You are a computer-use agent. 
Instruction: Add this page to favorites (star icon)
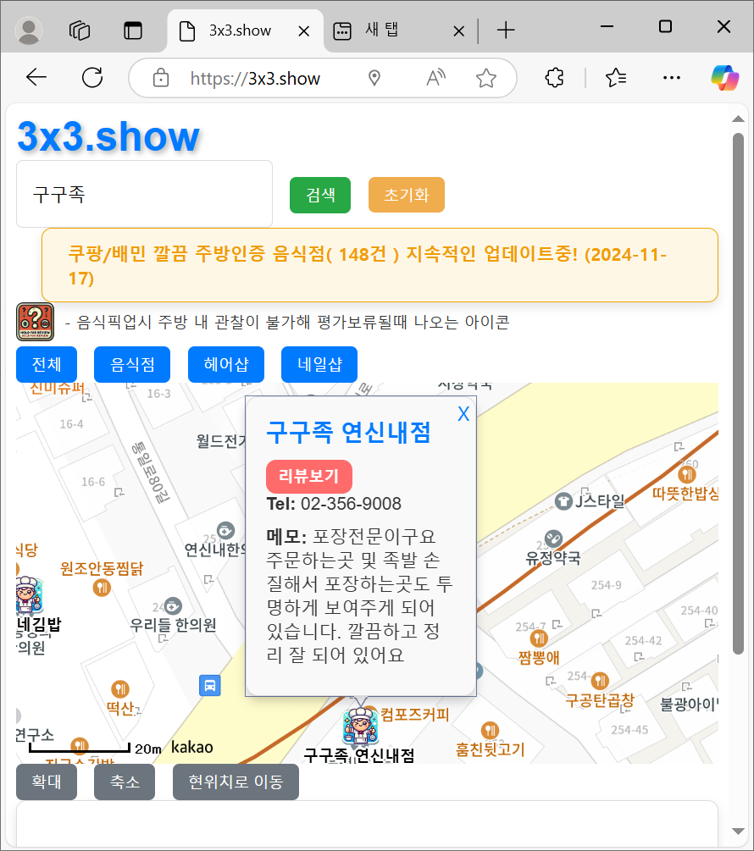(485, 79)
